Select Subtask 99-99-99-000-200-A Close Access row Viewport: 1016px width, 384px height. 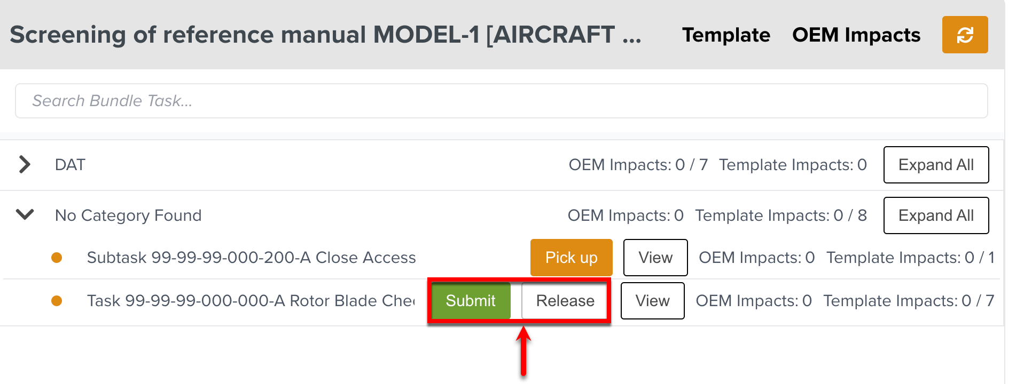[x=251, y=258]
